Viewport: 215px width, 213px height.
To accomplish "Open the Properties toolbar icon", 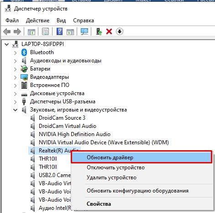I will tap(45, 31).
